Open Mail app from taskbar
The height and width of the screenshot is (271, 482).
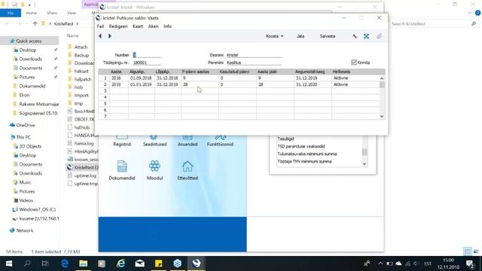coord(140,263)
